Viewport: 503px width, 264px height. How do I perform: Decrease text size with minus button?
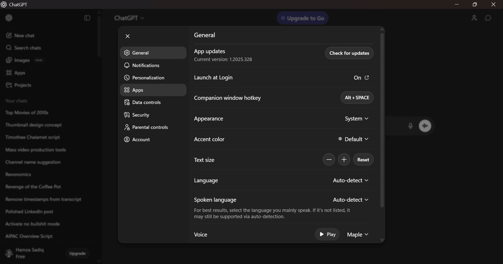pos(329,159)
